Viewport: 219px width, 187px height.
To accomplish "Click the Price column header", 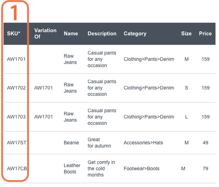I will [205, 34].
